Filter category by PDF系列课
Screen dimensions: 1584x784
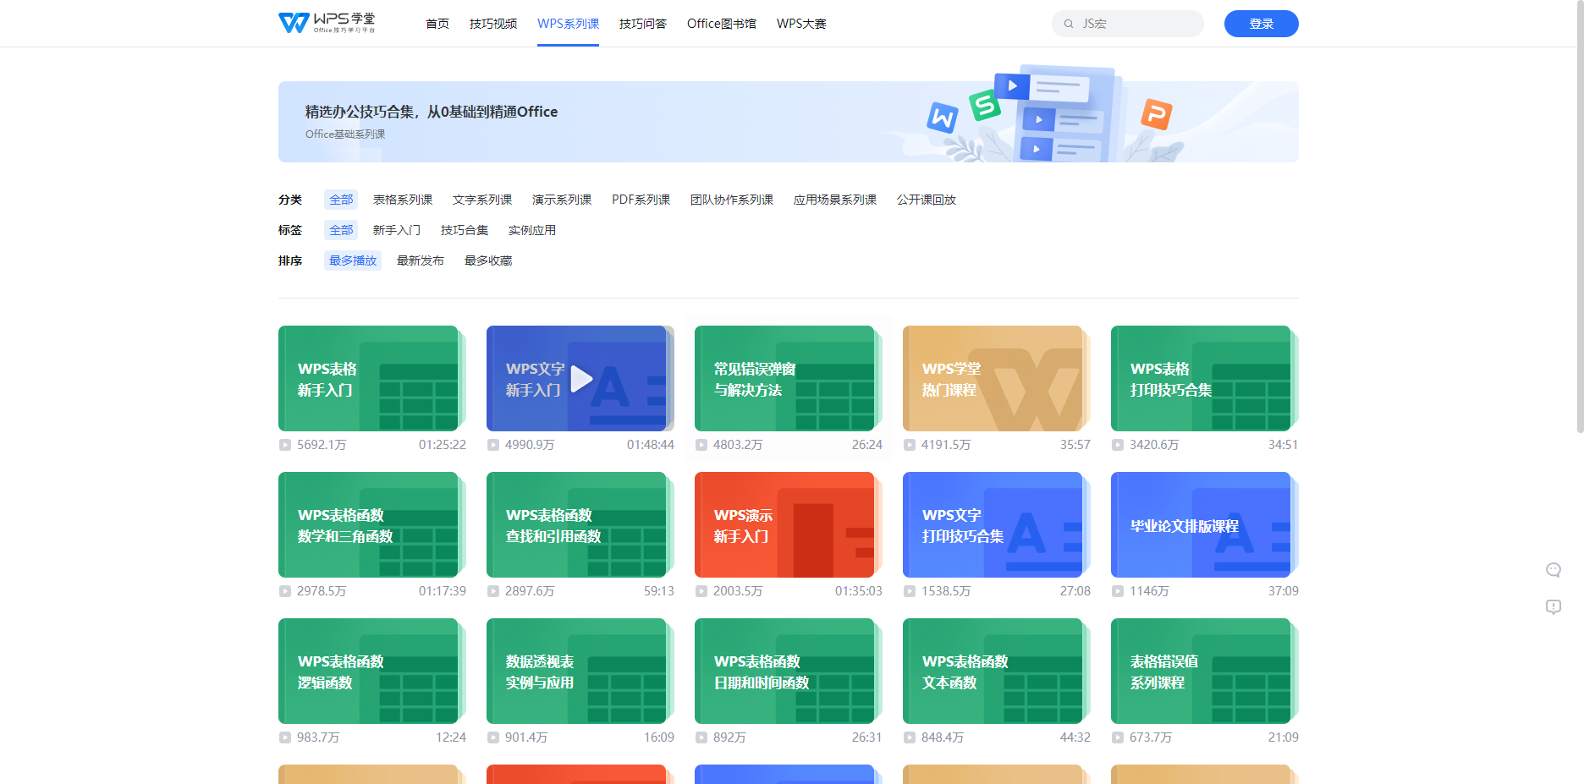click(x=641, y=200)
